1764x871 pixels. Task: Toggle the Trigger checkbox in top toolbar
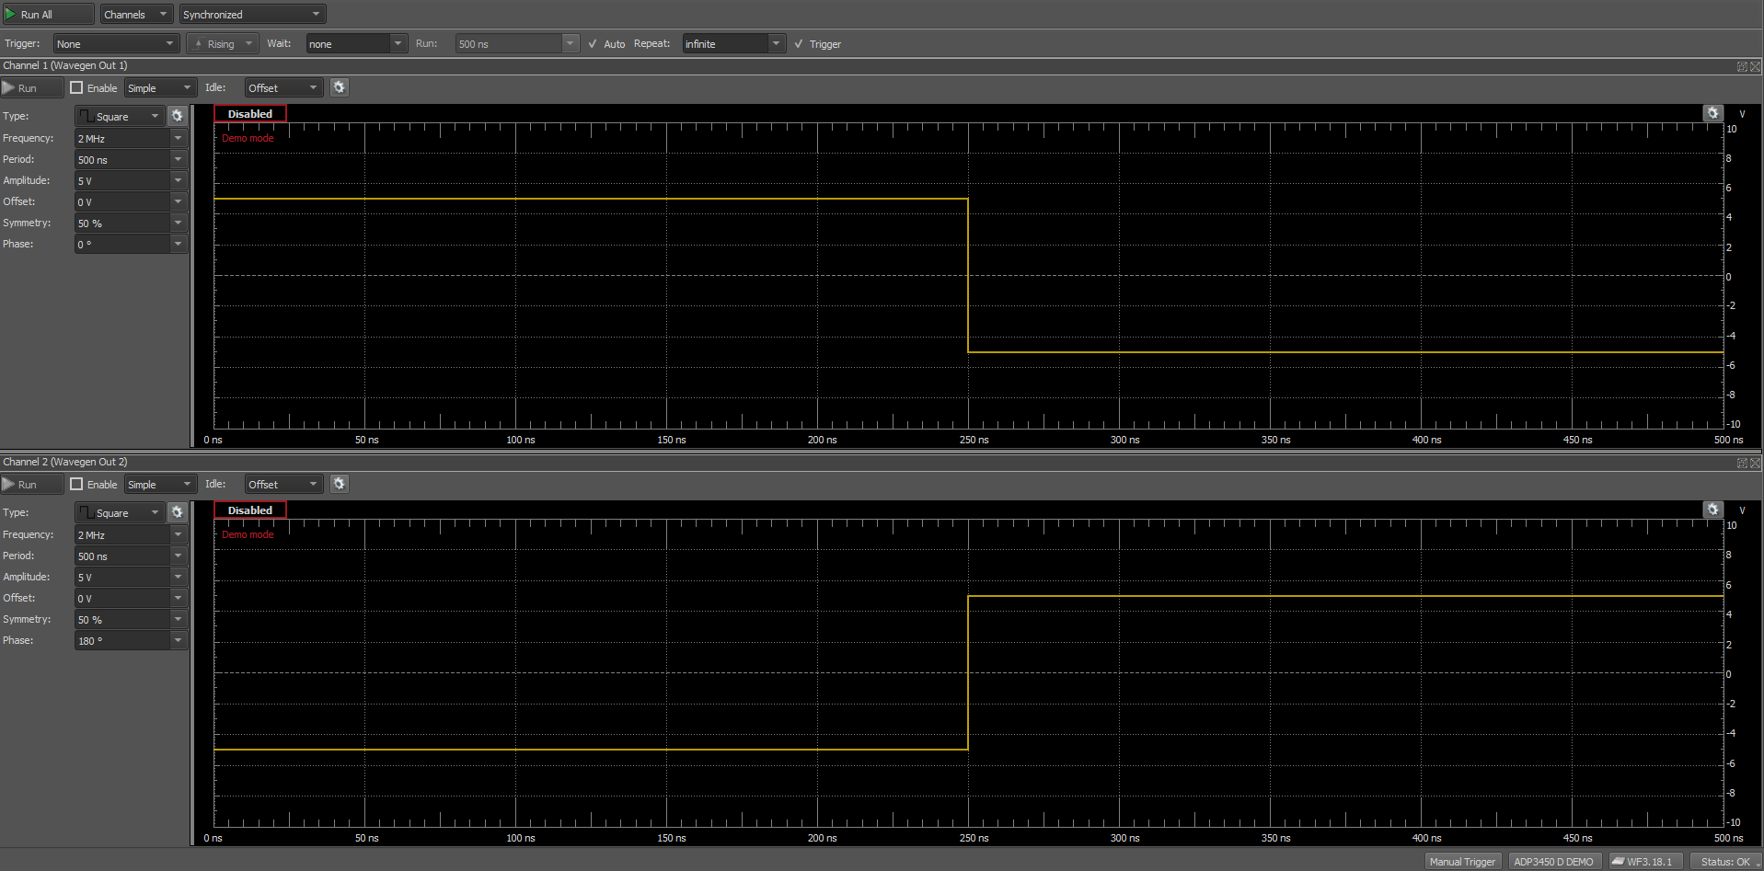coord(799,43)
